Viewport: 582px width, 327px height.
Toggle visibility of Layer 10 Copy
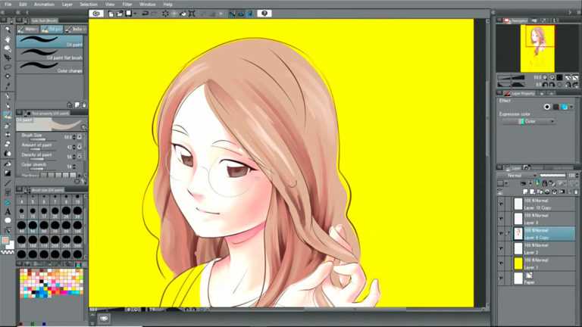(x=500, y=204)
